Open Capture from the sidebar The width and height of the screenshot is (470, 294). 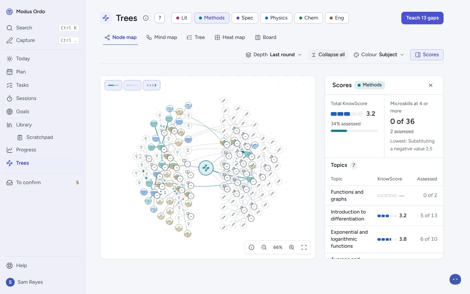click(42, 40)
